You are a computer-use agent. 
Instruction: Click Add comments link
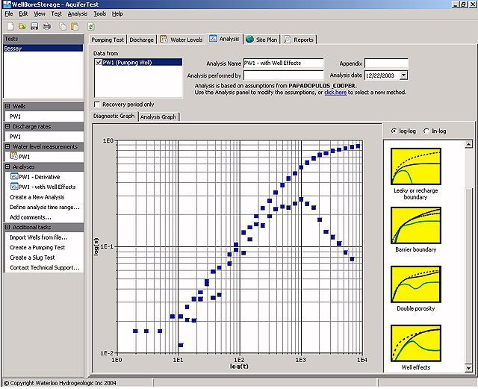click(x=31, y=217)
